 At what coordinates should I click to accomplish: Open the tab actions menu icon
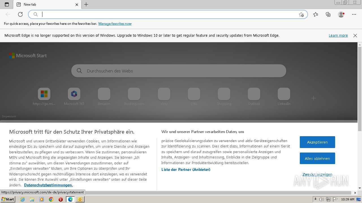click(7, 5)
